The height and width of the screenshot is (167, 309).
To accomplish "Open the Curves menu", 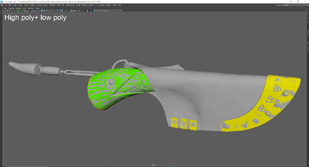I will click(x=78, y=5).
